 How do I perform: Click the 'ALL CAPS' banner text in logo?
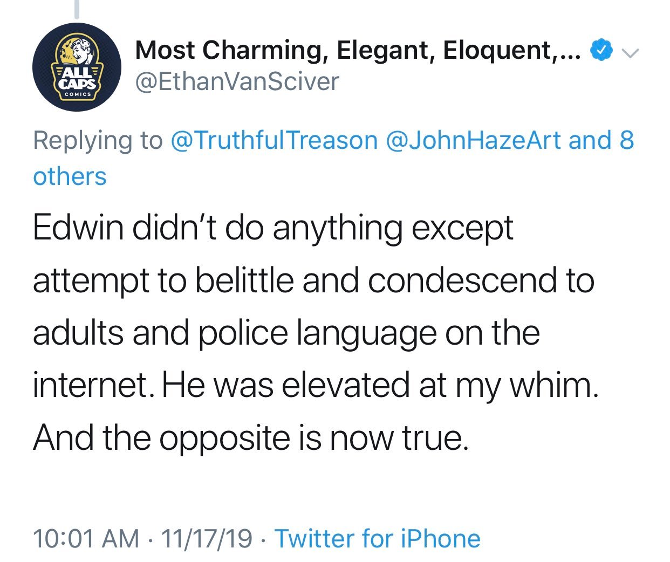click(77, 78)
